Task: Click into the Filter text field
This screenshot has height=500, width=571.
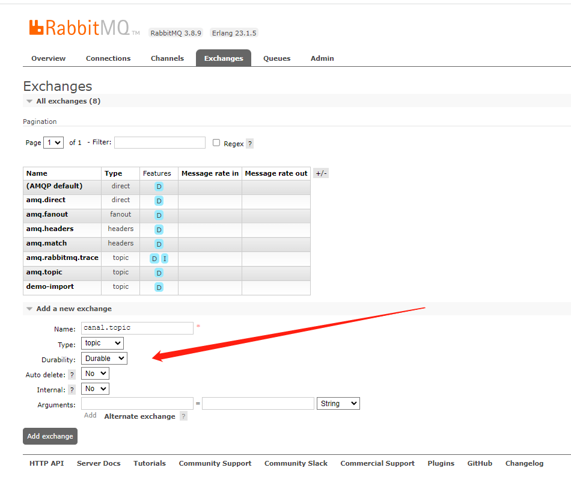Action: click(160, 143)
